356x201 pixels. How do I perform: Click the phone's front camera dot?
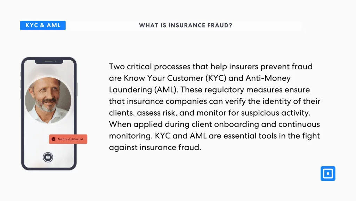tap(55, 61)
